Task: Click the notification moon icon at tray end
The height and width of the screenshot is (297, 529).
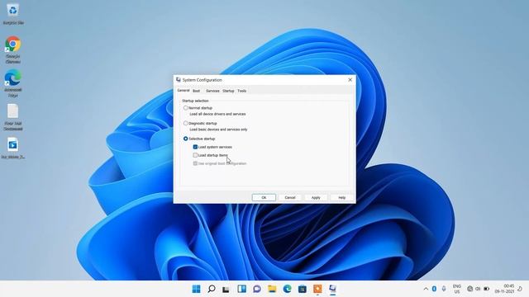Action: pyautogui.click(x=520, y=289)
